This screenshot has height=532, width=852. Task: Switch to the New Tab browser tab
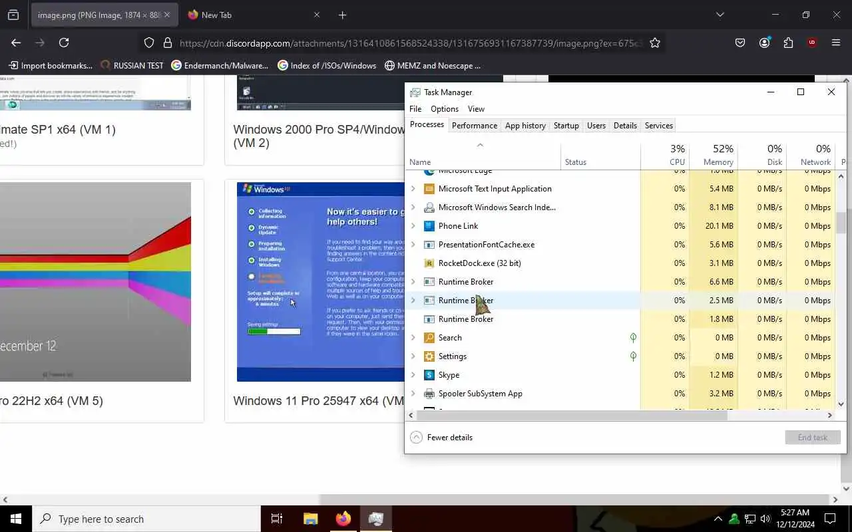pyautogui.click(x=253, y=15)
